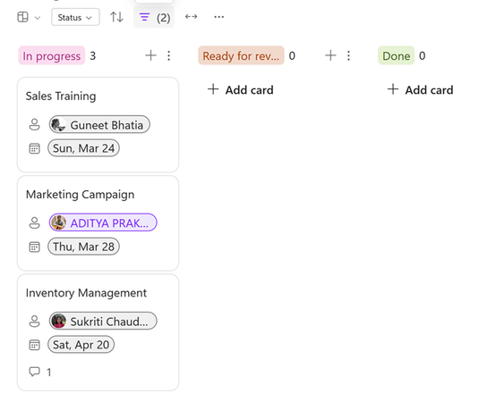This screenshot has width=487, height=393.
Task: Click the sort arrows icon
Action: point(116,17)
